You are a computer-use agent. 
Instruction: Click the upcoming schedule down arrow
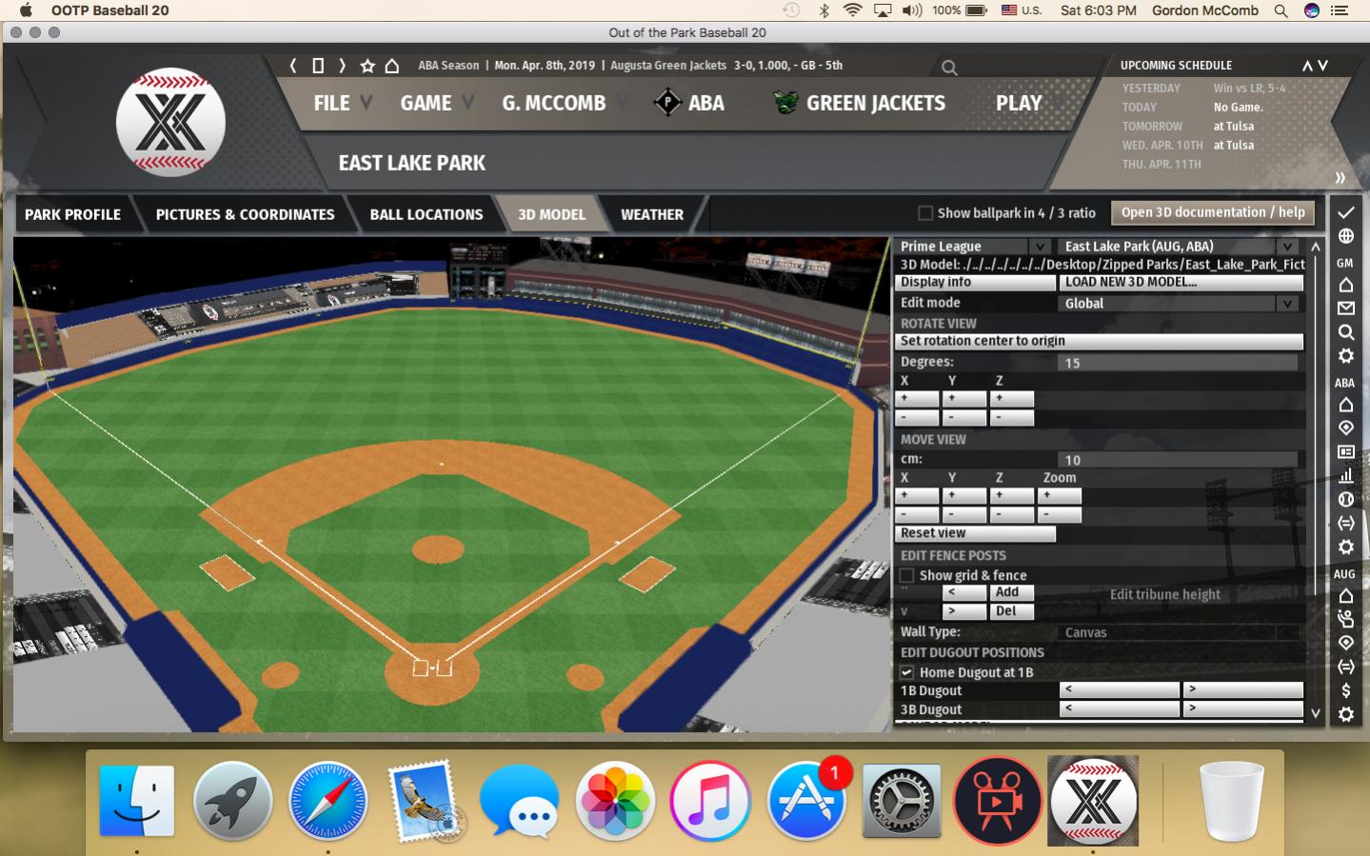point(1322,66)
